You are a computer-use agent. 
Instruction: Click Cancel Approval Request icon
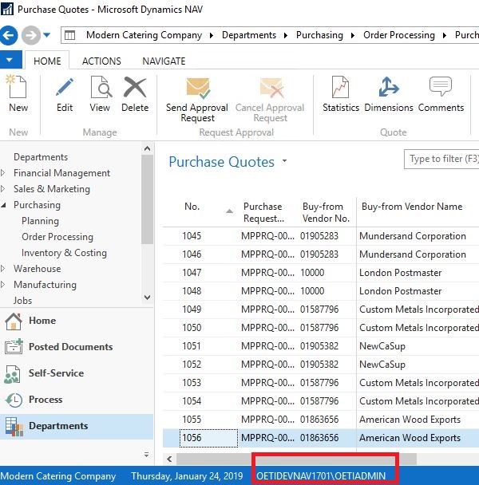pyautogui.click(x=271, y=89)
